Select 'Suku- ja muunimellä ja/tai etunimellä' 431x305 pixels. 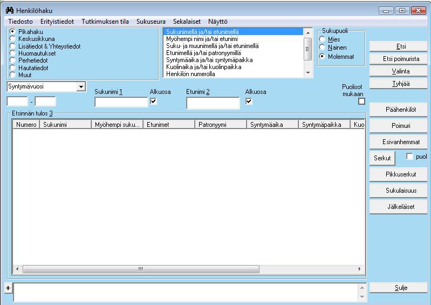click(233, 46)
